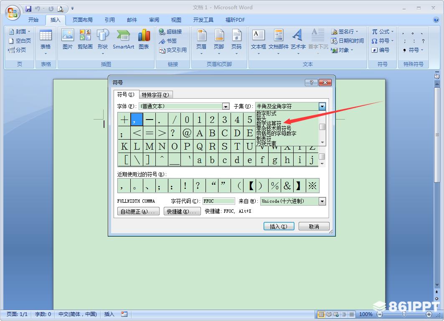Insert a Text Box (文本框)

click(x=258, y=41)
